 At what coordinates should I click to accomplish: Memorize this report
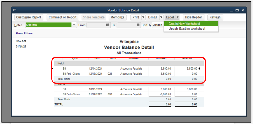[x=117, y=17]
